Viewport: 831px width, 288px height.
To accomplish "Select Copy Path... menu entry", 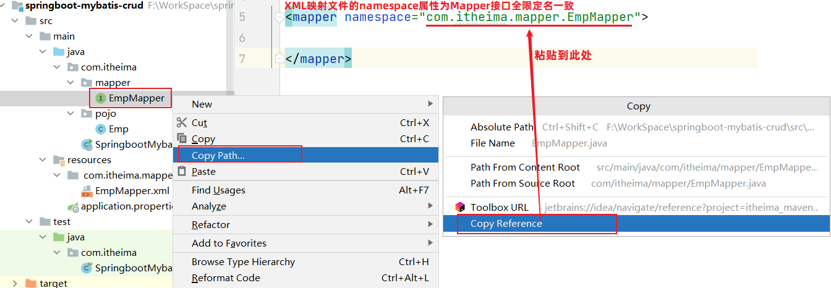I will (x=218, y=155).
